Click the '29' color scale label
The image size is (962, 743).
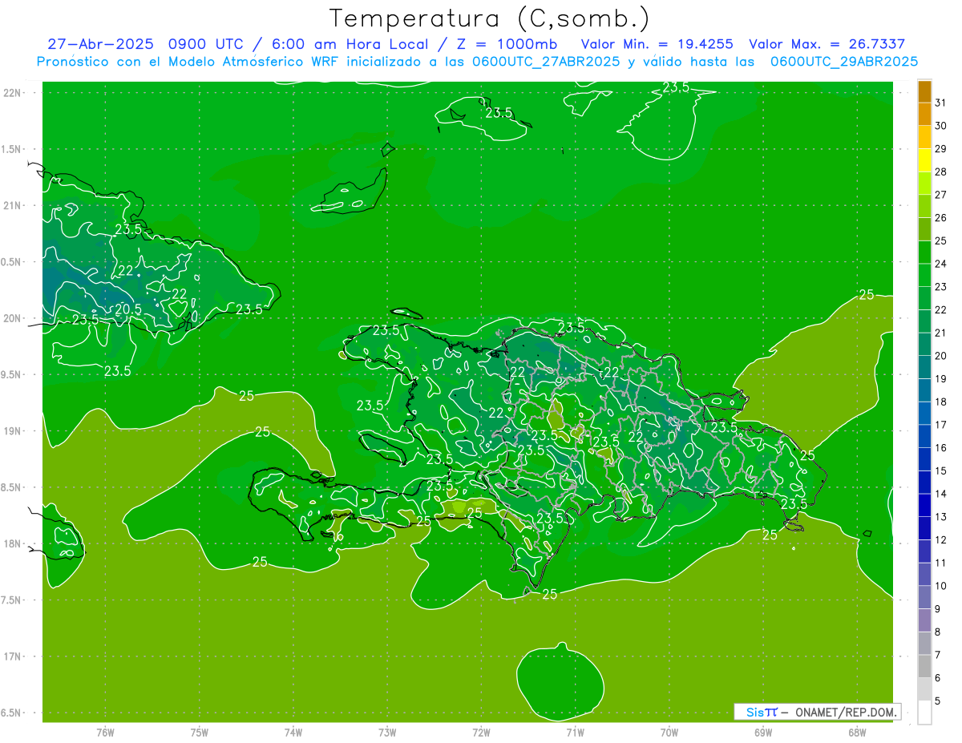[x=941, y=148]
